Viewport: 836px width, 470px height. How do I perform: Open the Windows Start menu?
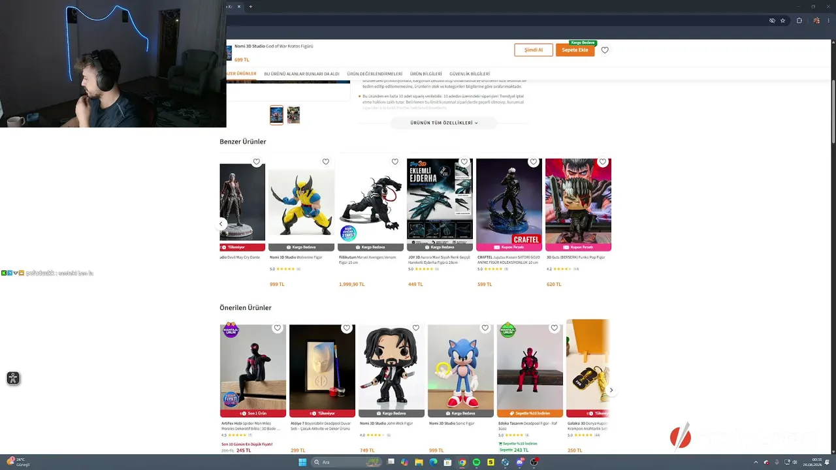pyautogui.click(x=302, y=462)
